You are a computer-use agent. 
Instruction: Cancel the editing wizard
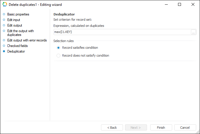point(185,128)
